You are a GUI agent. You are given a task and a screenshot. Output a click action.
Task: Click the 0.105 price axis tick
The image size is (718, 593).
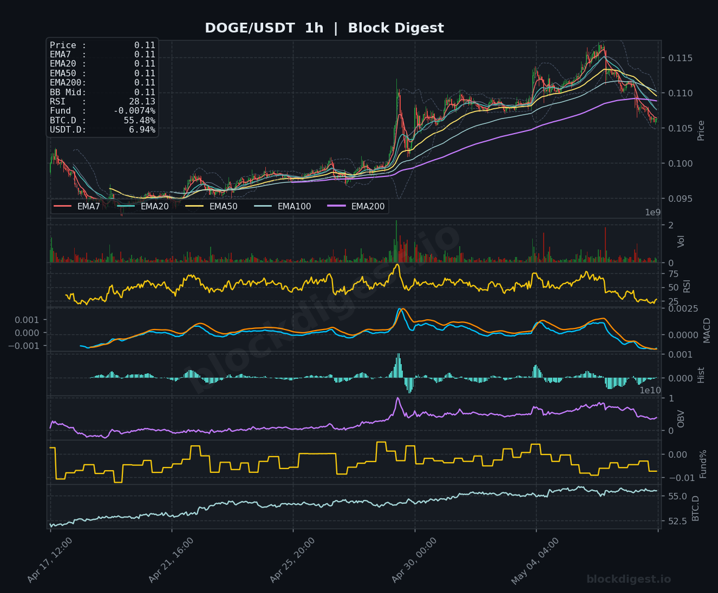pyautogui.click(x=679, y=128)
